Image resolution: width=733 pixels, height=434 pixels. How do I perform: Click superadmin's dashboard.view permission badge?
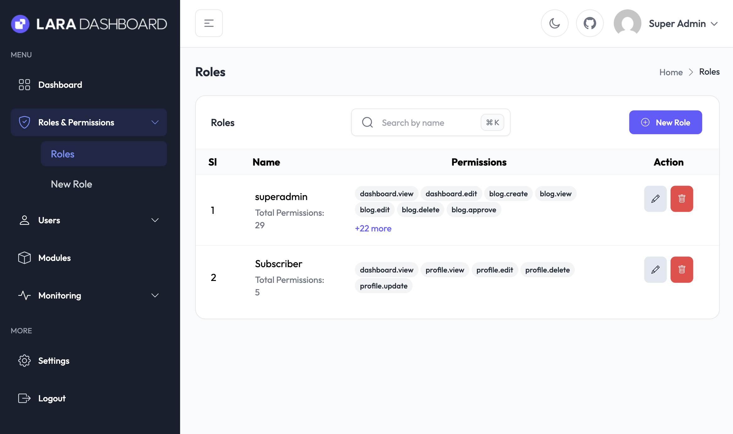point(387,194)
